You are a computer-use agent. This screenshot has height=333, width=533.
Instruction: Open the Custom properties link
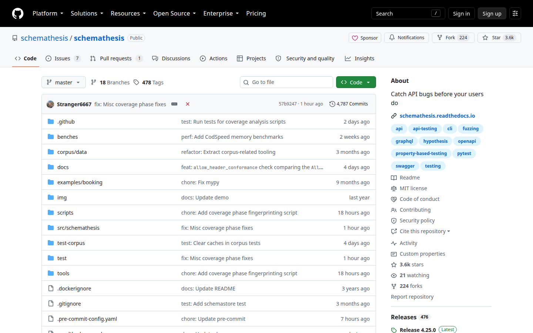418,254
